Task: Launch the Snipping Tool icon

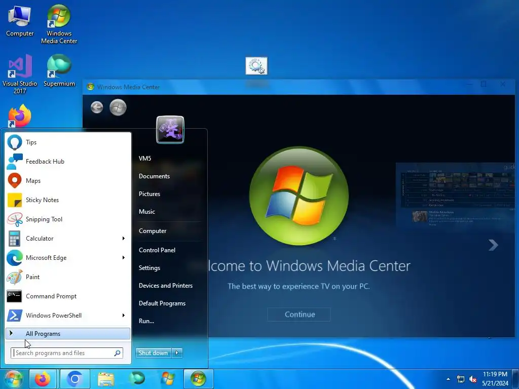Action: (x=15, y=219)
